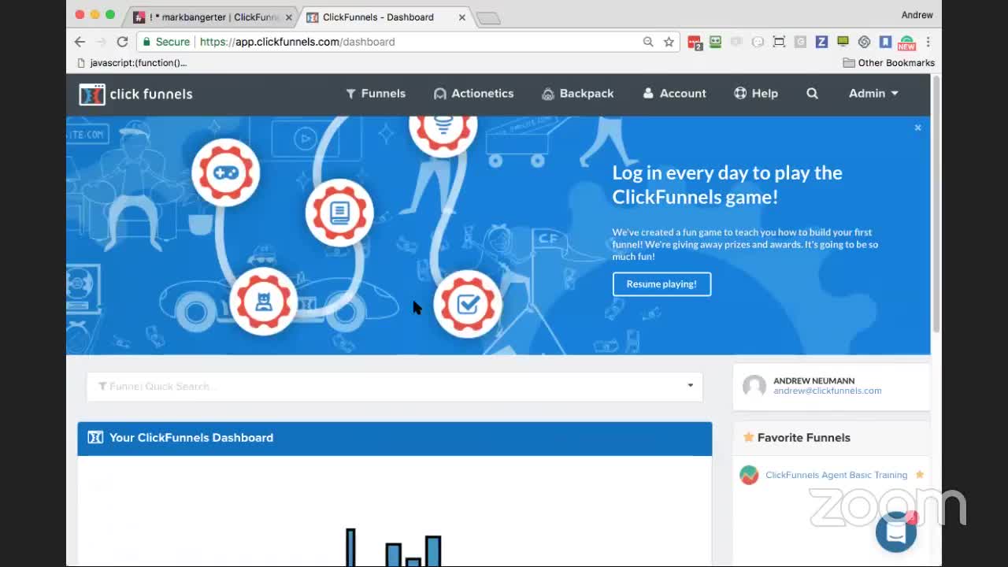The image size is (1008, 567).
Task: Go back in the browser
Action: [x=80, y=42]
